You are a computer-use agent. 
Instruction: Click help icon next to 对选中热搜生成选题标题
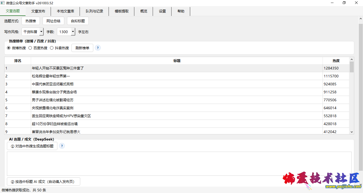pyautogui.click(x=62, y=146)
